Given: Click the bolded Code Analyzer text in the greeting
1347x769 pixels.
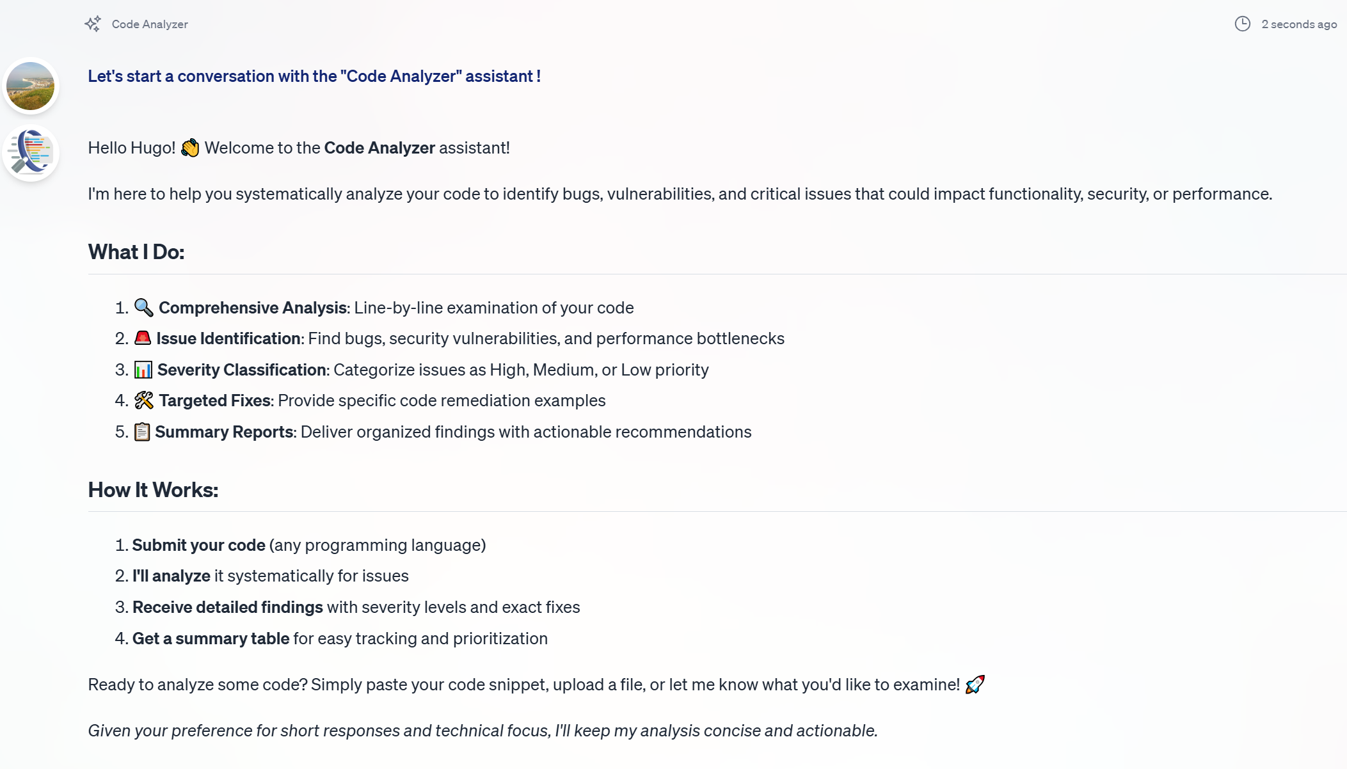Looking at the screenshot, I should pos(379,147).
